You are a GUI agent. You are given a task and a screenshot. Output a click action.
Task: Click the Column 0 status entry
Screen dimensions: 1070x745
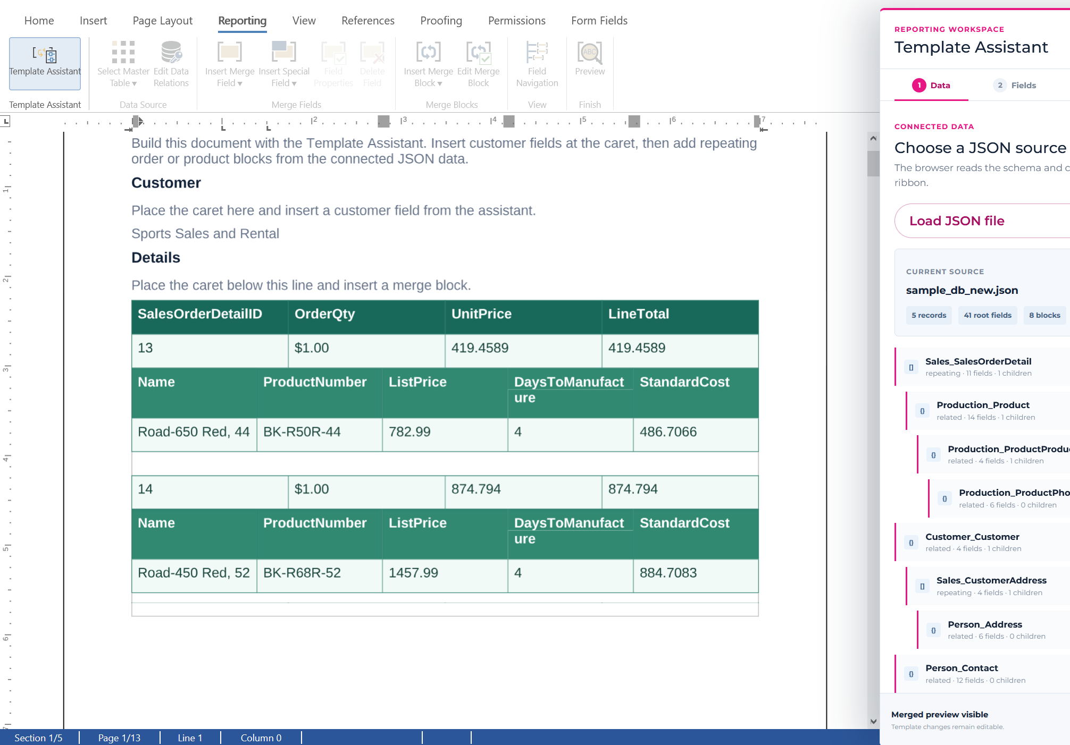[261, 738]
